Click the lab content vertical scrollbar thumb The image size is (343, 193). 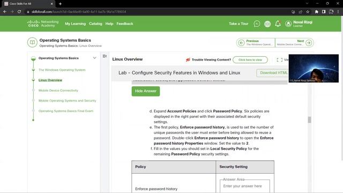pyautogui.click(x=309, y=120)
